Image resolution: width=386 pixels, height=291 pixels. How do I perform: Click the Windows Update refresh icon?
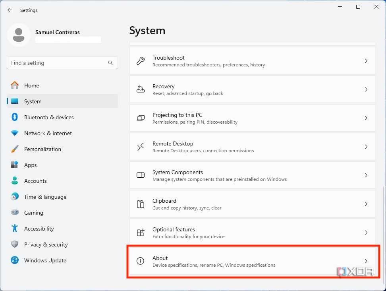click(15, 260)
